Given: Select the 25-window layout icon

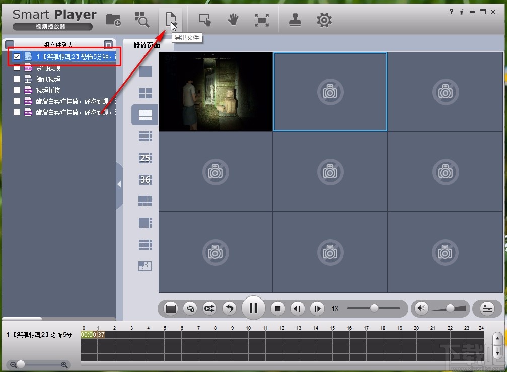Looking at the screenshot, I should [145, 158].
